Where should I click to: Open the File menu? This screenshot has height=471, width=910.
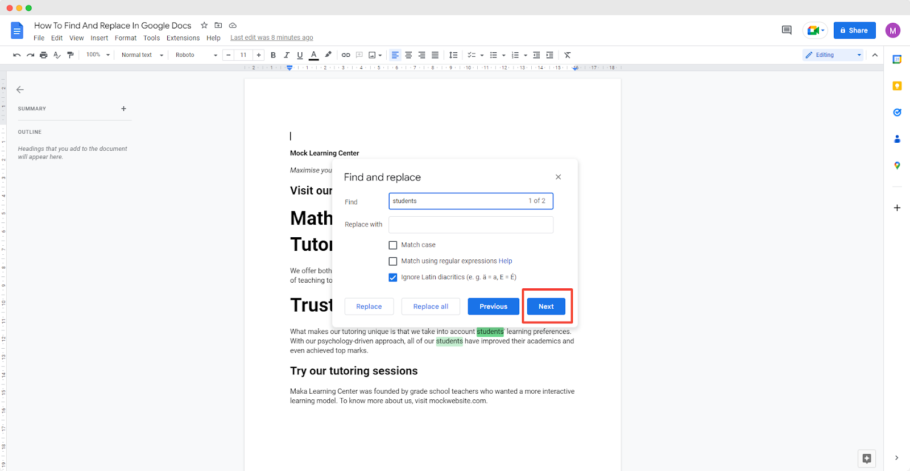pos(39,38)
